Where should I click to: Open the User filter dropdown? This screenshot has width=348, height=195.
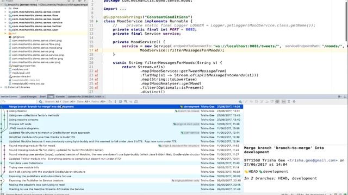pyautogui.click(x=69, y=101)
